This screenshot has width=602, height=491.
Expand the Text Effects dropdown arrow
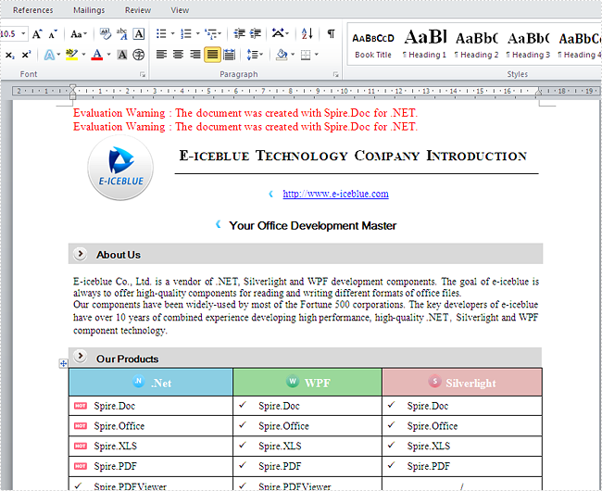pyautogui.click(x=58, y=55)
